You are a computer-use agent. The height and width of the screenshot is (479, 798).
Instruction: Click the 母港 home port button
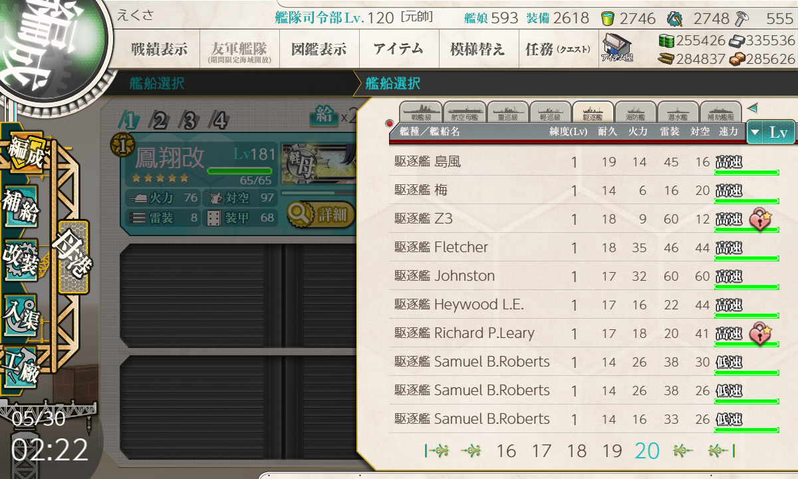(73, 256)
